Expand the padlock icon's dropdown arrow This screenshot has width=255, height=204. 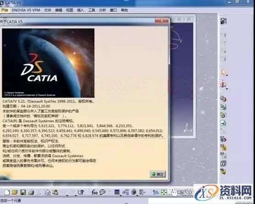tap(137, 196)
